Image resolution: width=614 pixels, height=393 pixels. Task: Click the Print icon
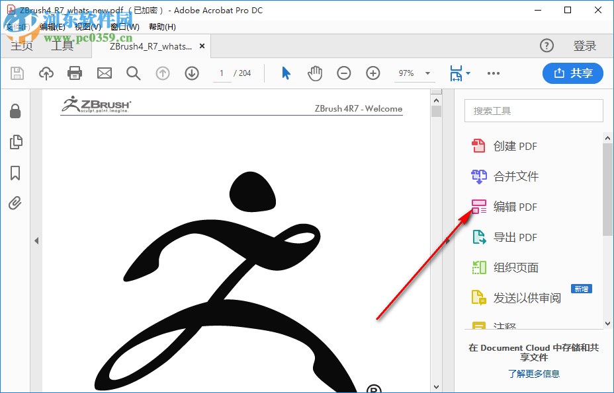(x=75, y=73)
